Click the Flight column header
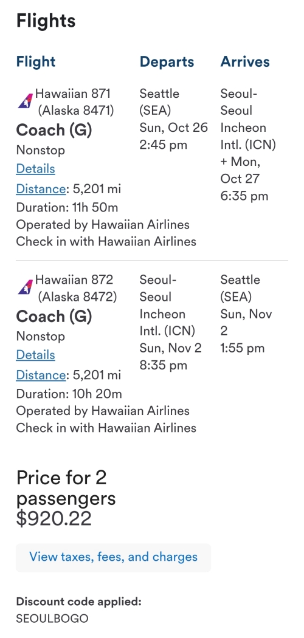The width and height of the screenshot is (304, 638). click(x=36, y=62)
